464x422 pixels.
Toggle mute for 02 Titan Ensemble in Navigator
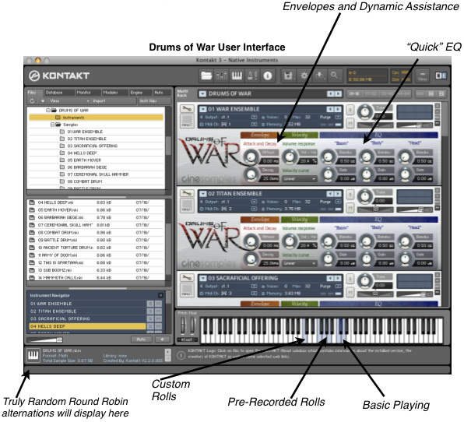pyautogui.click(x=159, y=311)
